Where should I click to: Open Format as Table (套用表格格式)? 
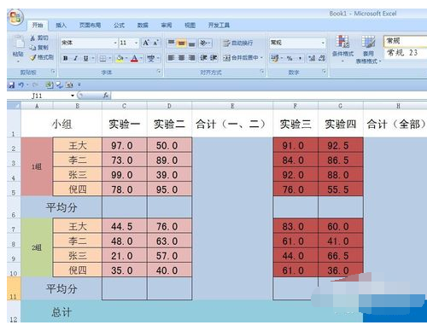pos(368,49)
